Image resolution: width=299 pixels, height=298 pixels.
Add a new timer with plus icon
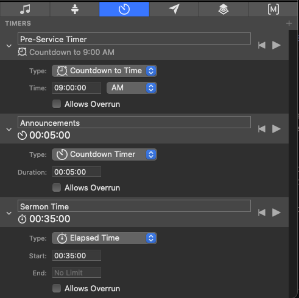289,23
